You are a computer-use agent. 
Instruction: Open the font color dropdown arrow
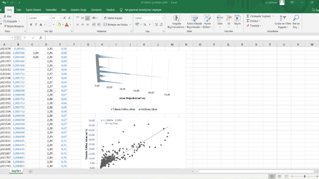(x=70, y=24)
